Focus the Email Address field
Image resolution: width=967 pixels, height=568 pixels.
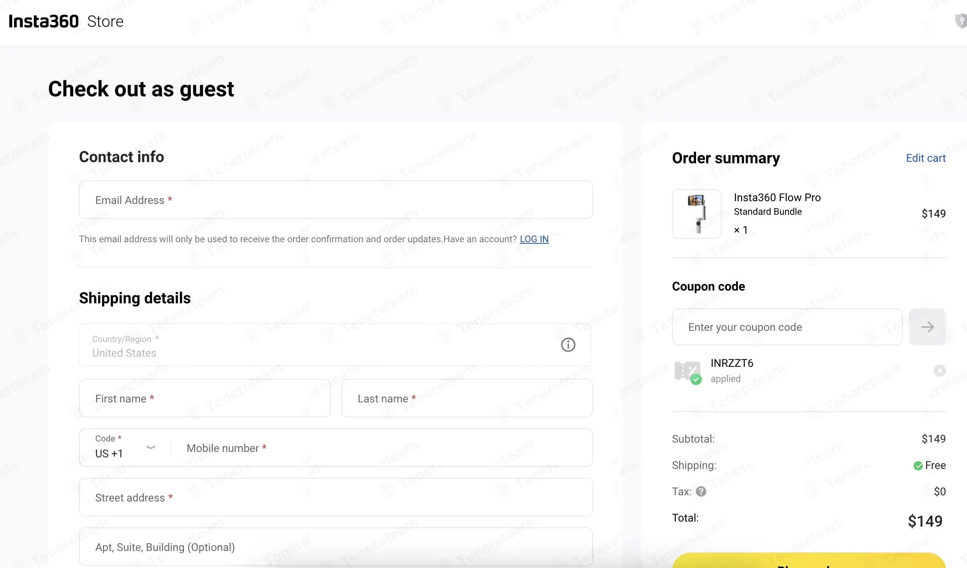[336, 200]
